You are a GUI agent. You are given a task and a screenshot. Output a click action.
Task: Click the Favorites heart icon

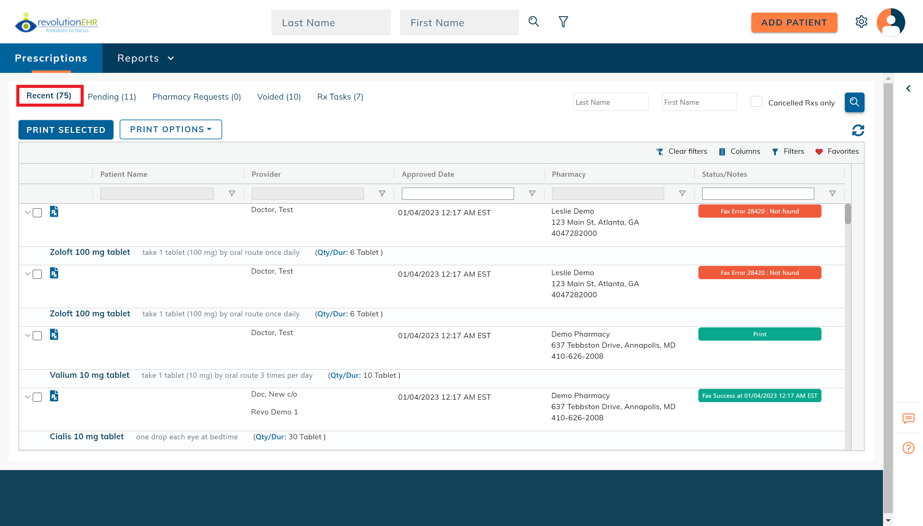(819, 152)
